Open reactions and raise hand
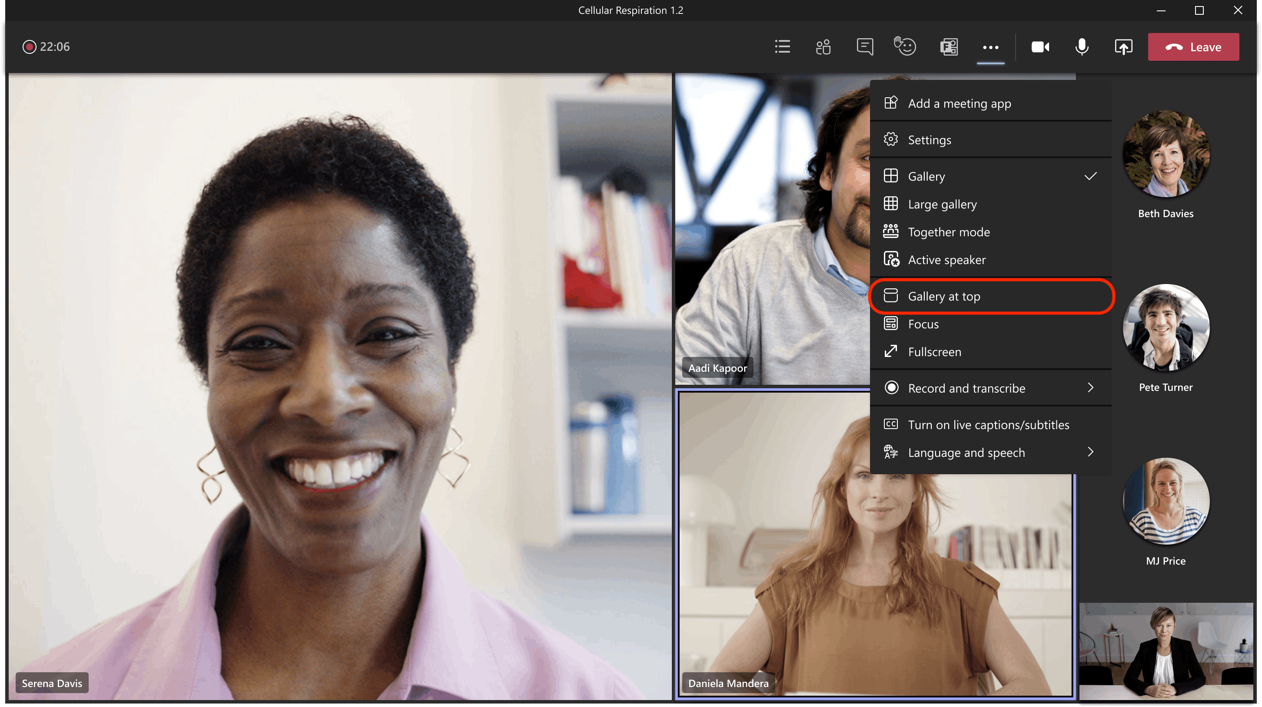 pos(905,47)
